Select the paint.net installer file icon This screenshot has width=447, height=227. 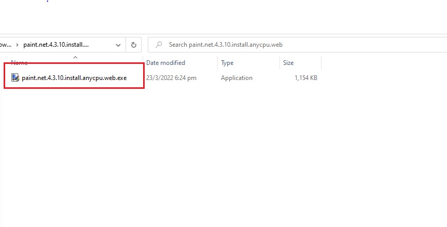tap(16, 78)
